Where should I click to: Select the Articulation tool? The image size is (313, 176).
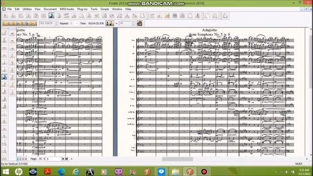click(89, 16)
